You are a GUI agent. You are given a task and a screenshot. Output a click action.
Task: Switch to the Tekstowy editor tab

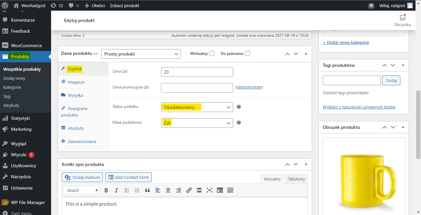click(296, 179)
